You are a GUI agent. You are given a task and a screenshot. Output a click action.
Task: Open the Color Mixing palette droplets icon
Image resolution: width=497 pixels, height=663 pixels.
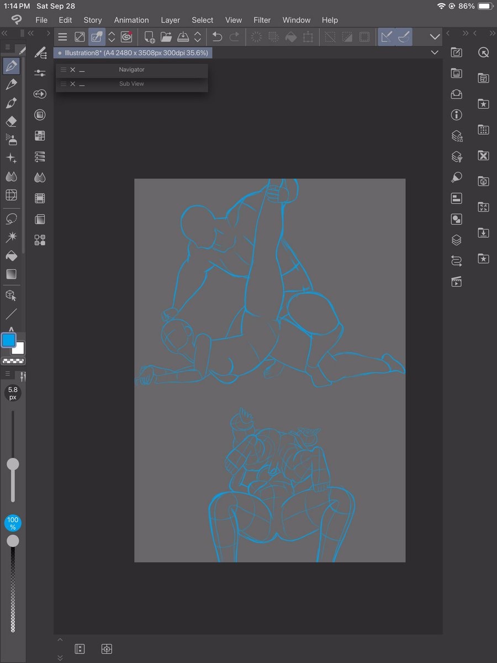pos(40,177)
